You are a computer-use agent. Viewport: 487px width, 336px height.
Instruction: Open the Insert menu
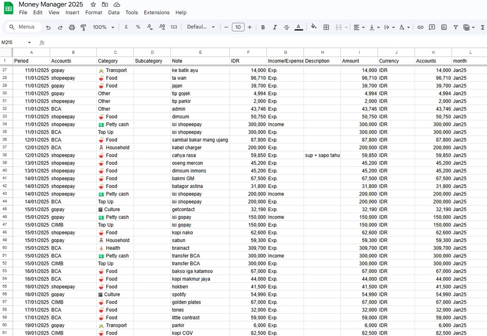pos(73,12)
